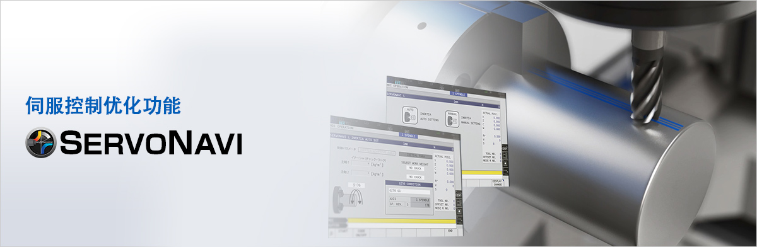This screenshot has height=247, width=757.
Task: Select the AUTO inertia auto setting icon
Action: tap(410, 115)
